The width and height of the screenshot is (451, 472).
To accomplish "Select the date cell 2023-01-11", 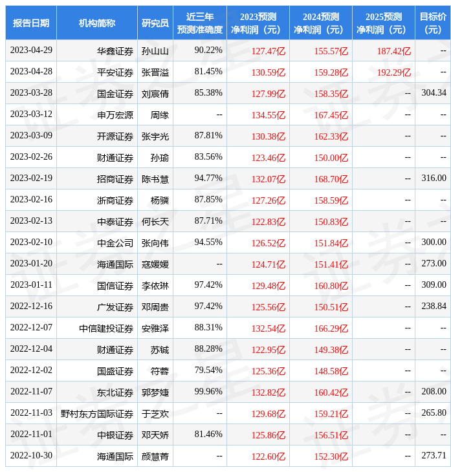I will 31,284.
